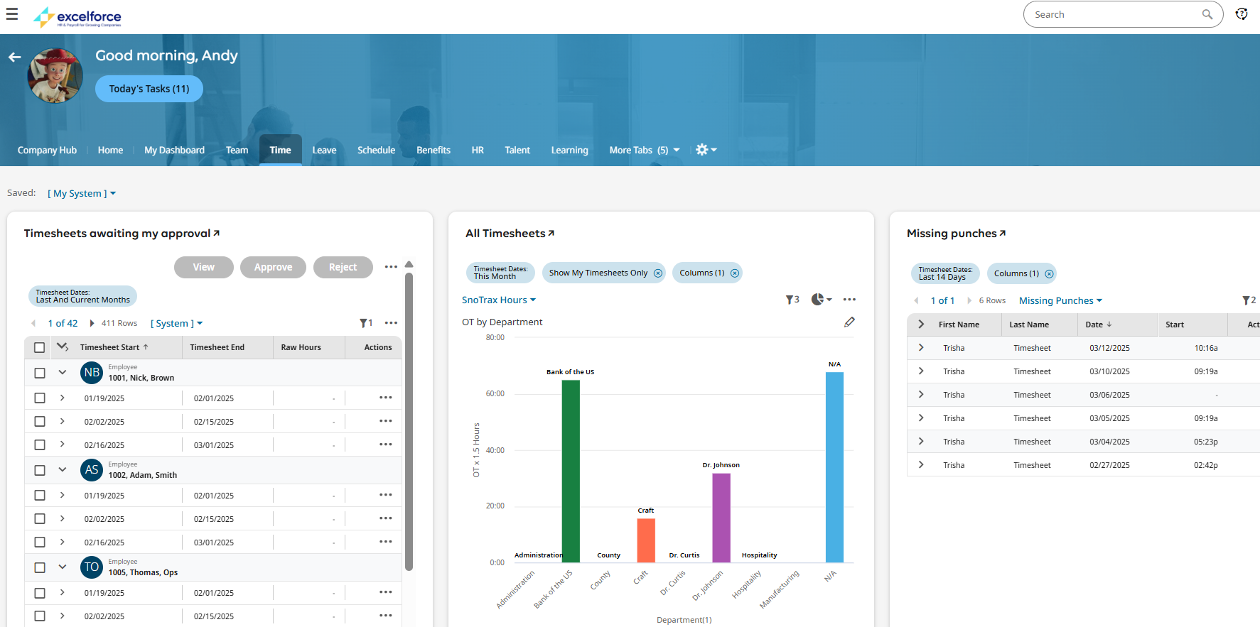The width and height of the screenshot is (1260, 627).
Task: Open the SnoTrax Hours dropdown
Action: (499, 300)
